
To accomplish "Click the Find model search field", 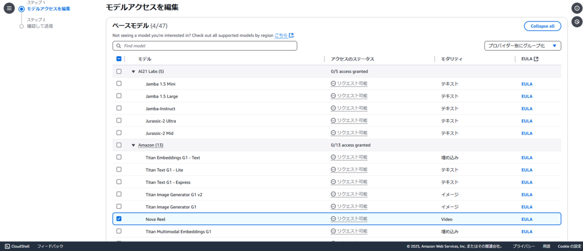I will 205,46.
